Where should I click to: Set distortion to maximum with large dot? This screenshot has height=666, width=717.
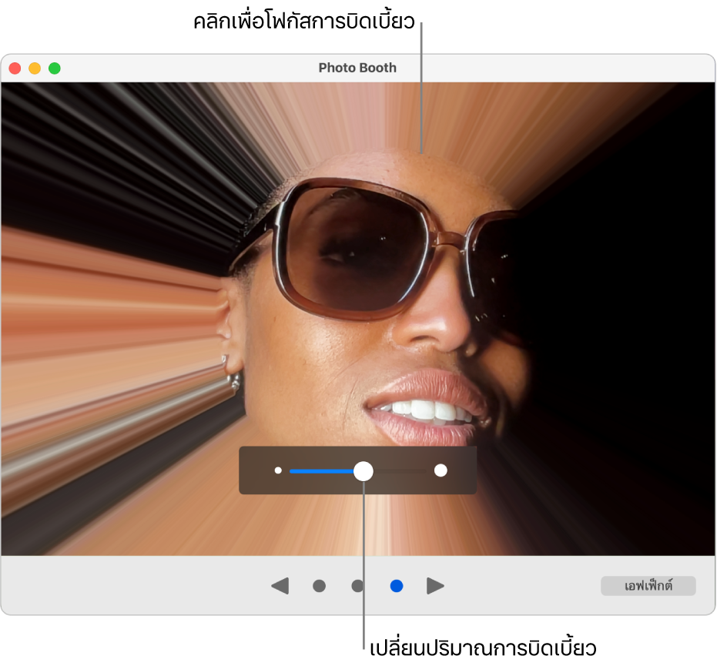(x=441, y=470)
